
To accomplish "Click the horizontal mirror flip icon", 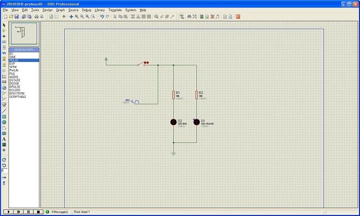I will 4,177.
